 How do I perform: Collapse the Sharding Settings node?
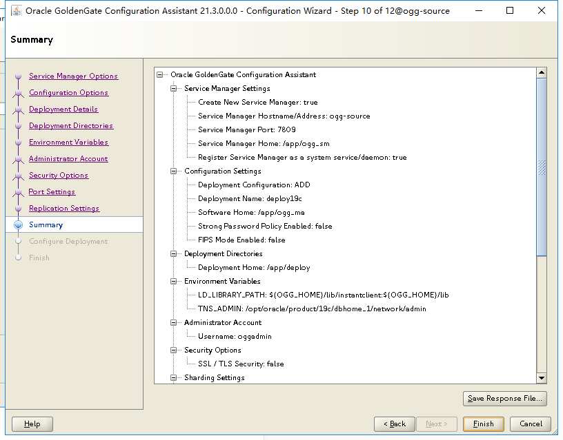[174, 377]
